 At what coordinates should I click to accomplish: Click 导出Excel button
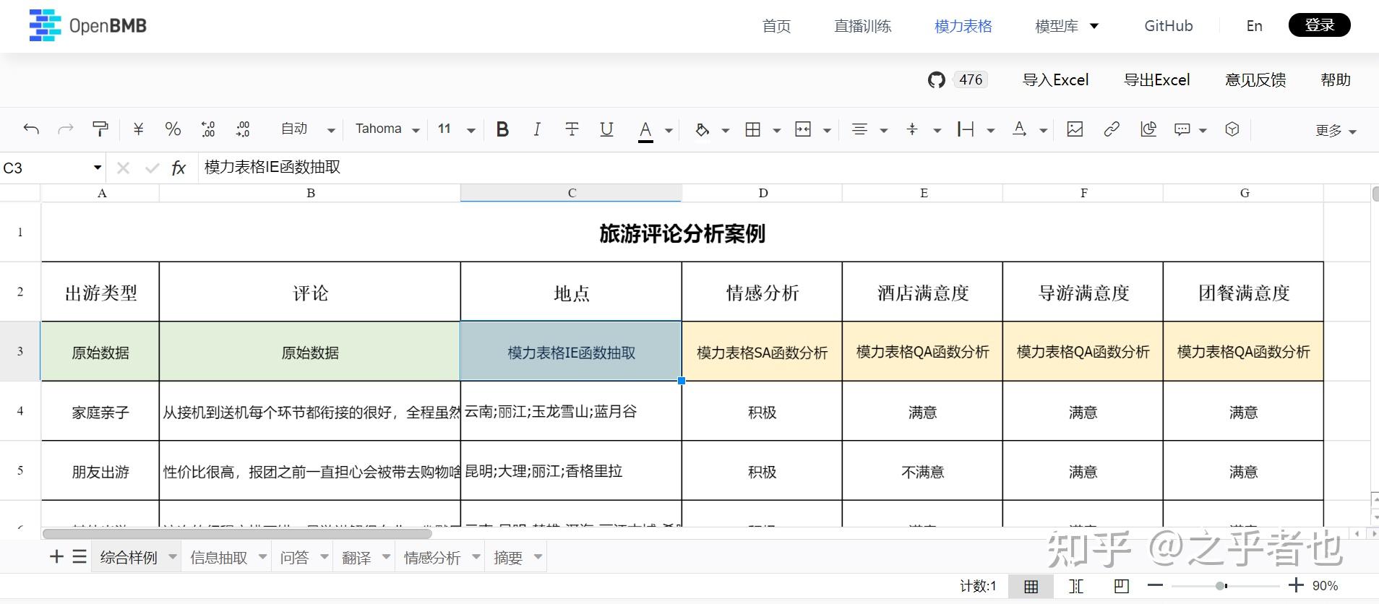pos(1157,80)
